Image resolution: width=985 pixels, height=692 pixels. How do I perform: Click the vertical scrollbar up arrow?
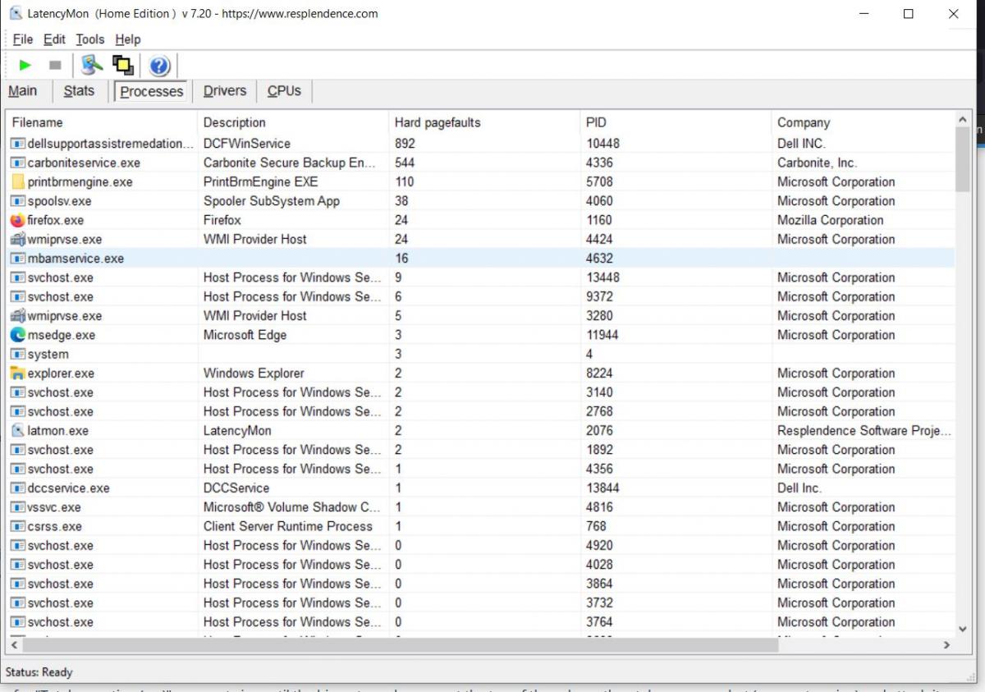pos(963,120)
